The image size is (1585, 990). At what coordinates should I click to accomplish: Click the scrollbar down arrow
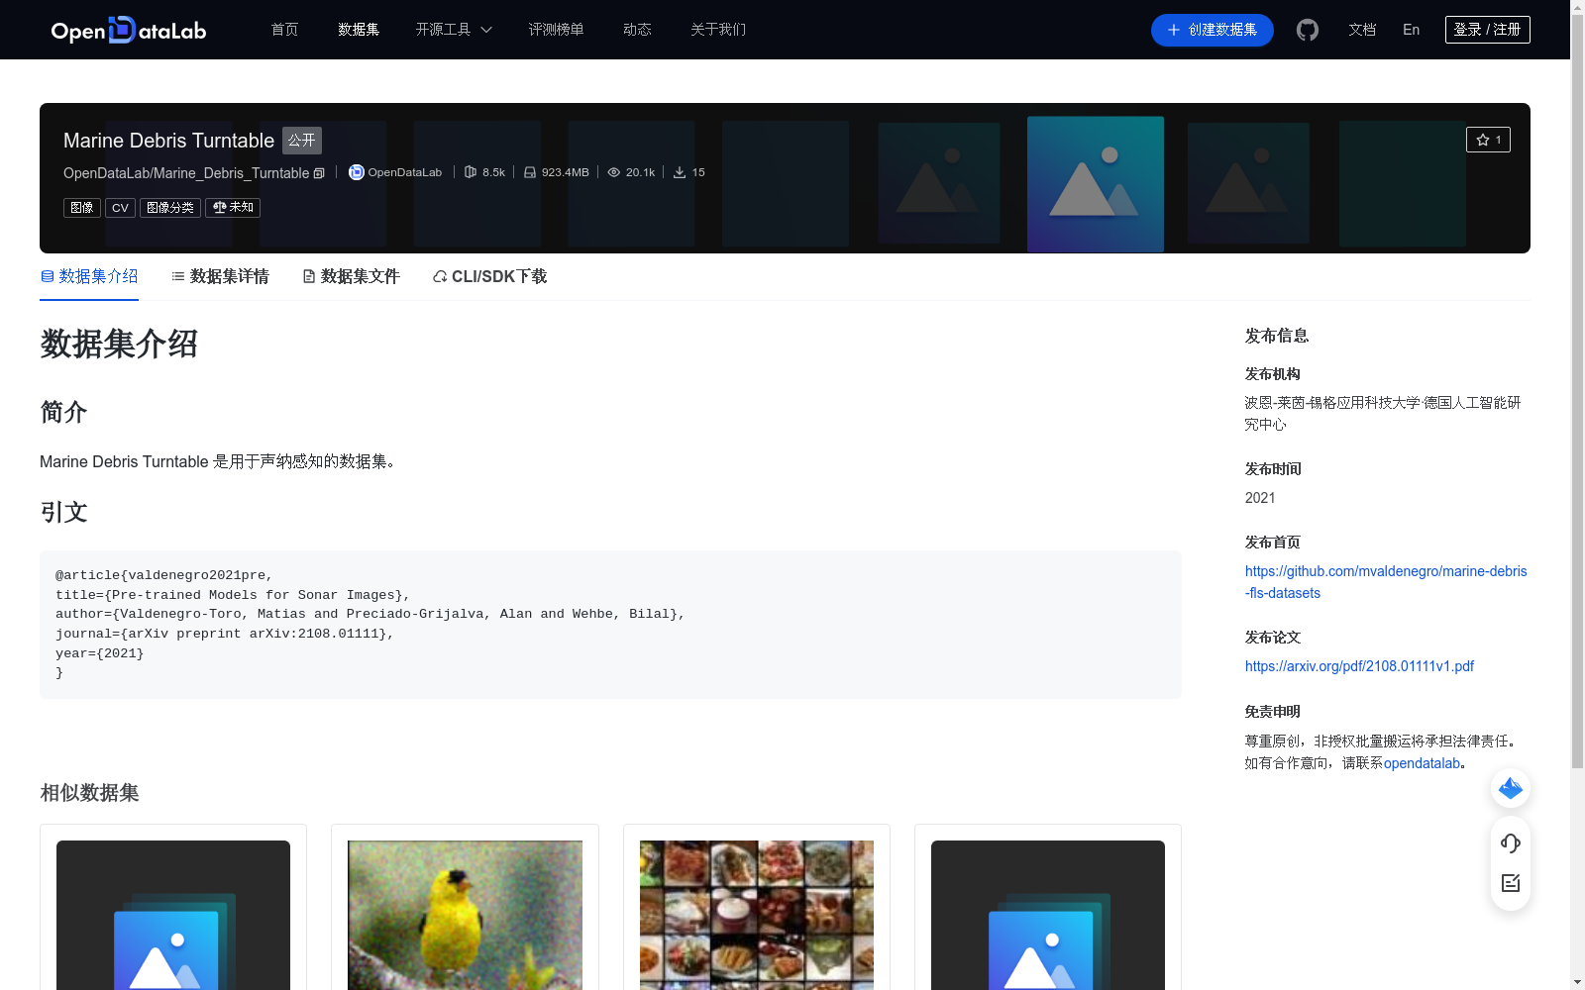click(x=1577, y=982)
